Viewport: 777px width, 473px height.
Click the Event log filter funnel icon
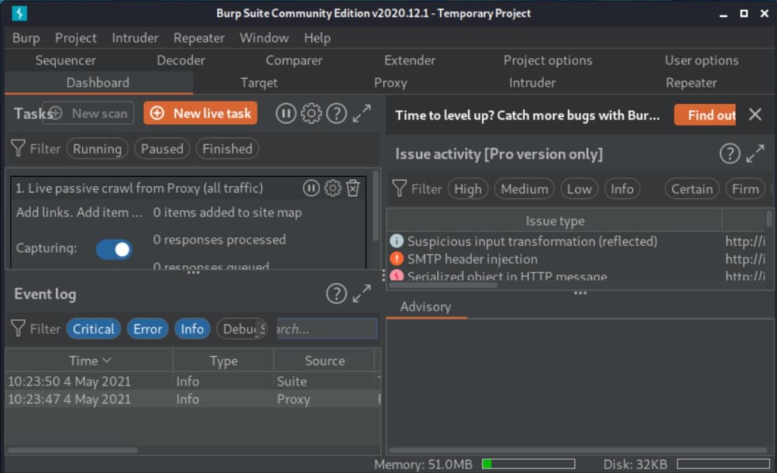pyautogui.click(x=18, y=328)
